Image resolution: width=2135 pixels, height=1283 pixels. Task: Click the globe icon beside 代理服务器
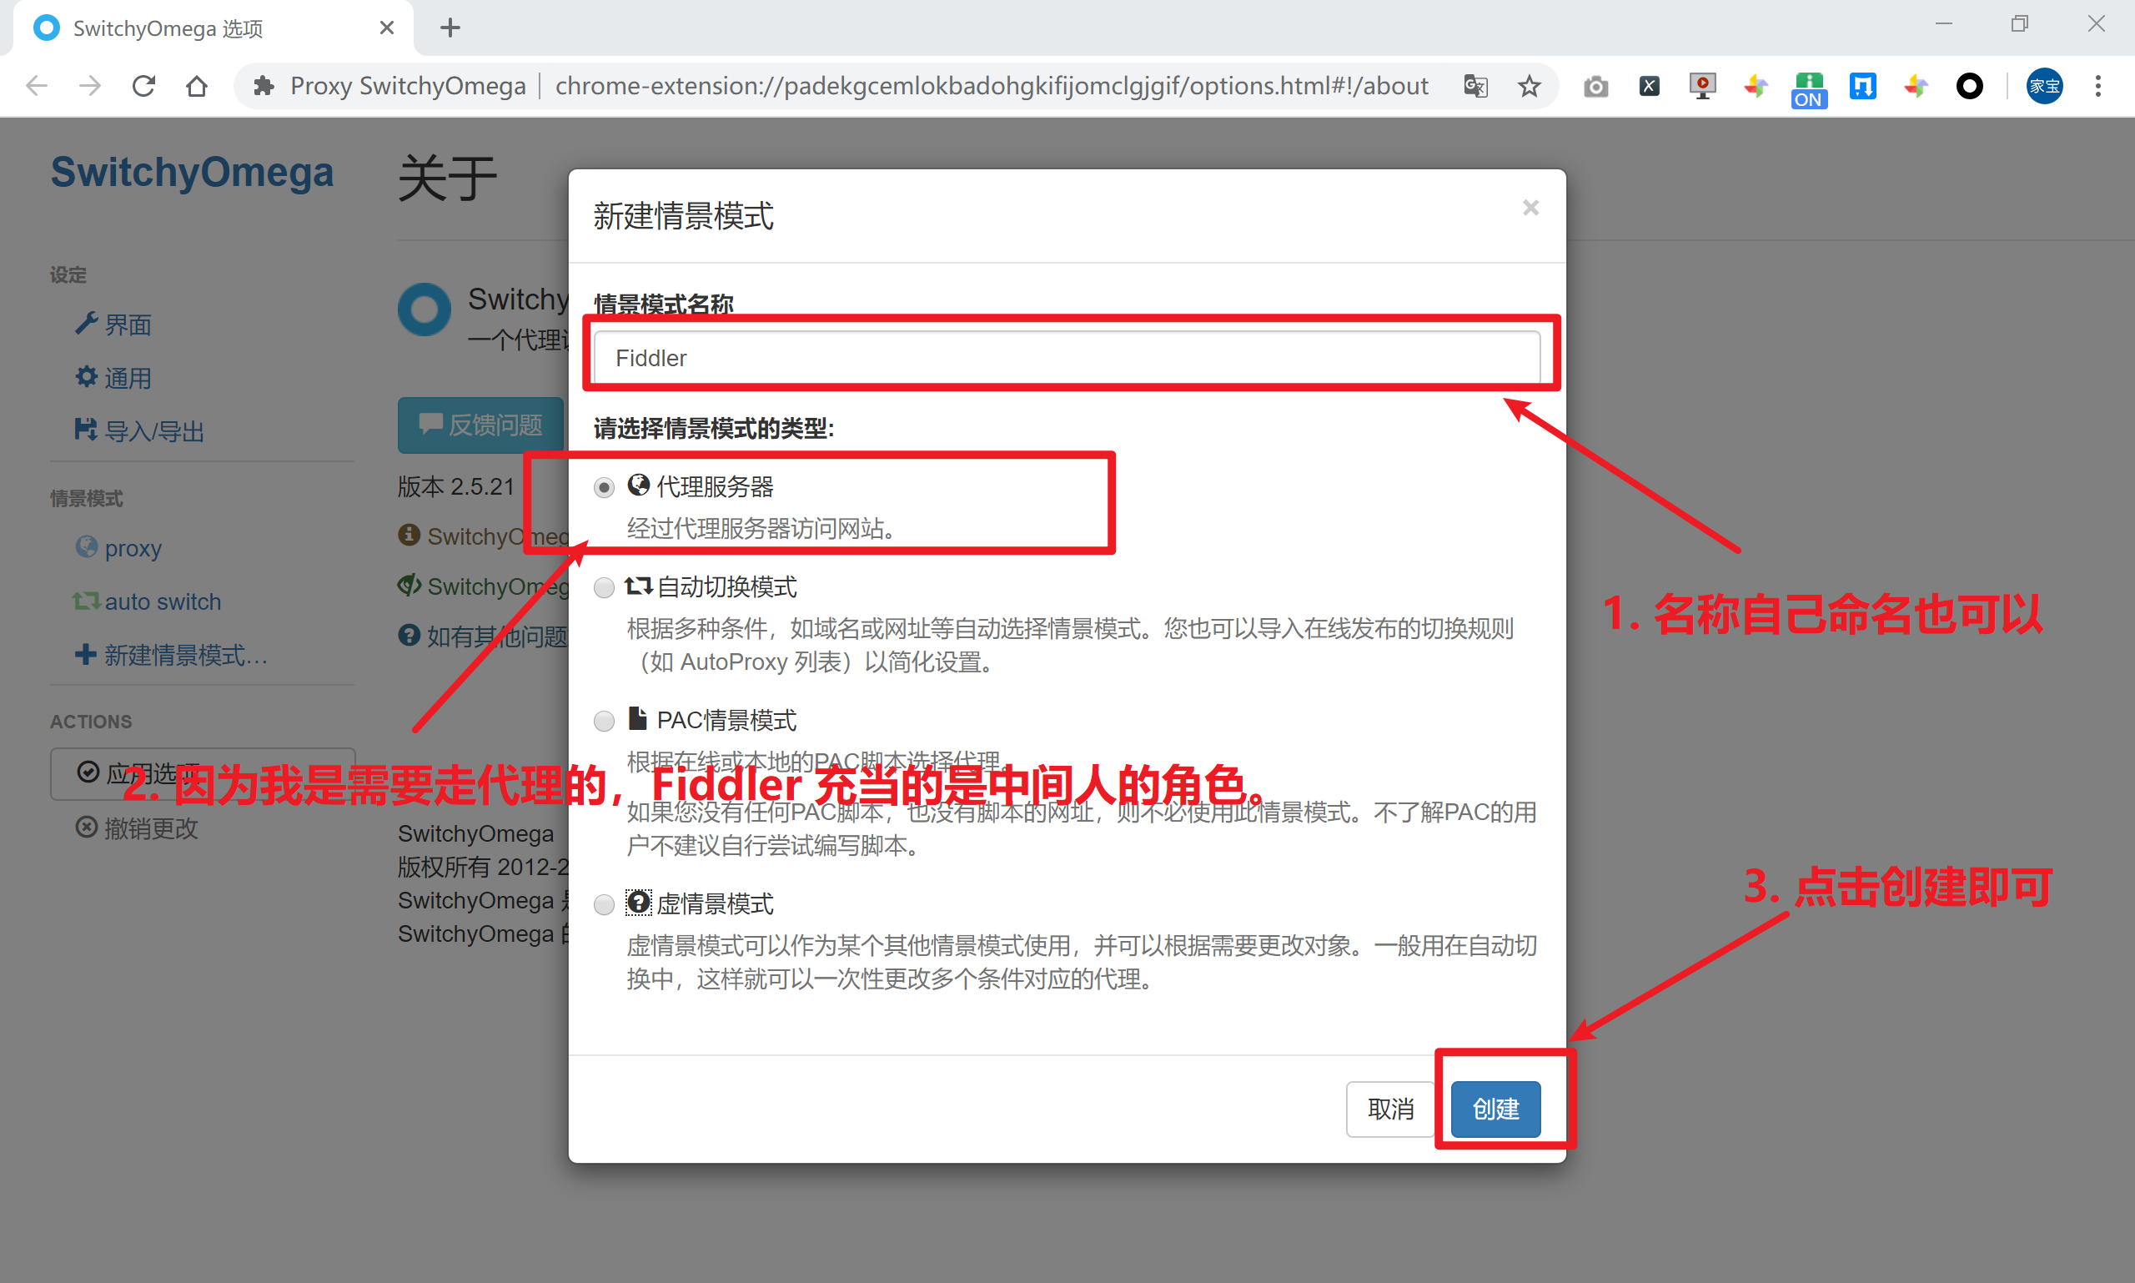638,485
